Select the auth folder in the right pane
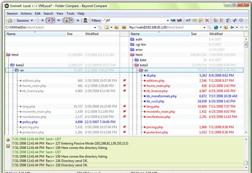 pos(139,39)
